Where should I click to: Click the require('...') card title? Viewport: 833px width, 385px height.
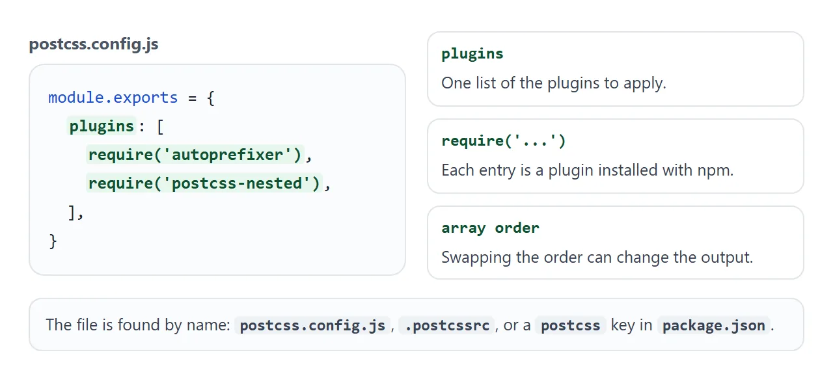[x=504, y=141]
